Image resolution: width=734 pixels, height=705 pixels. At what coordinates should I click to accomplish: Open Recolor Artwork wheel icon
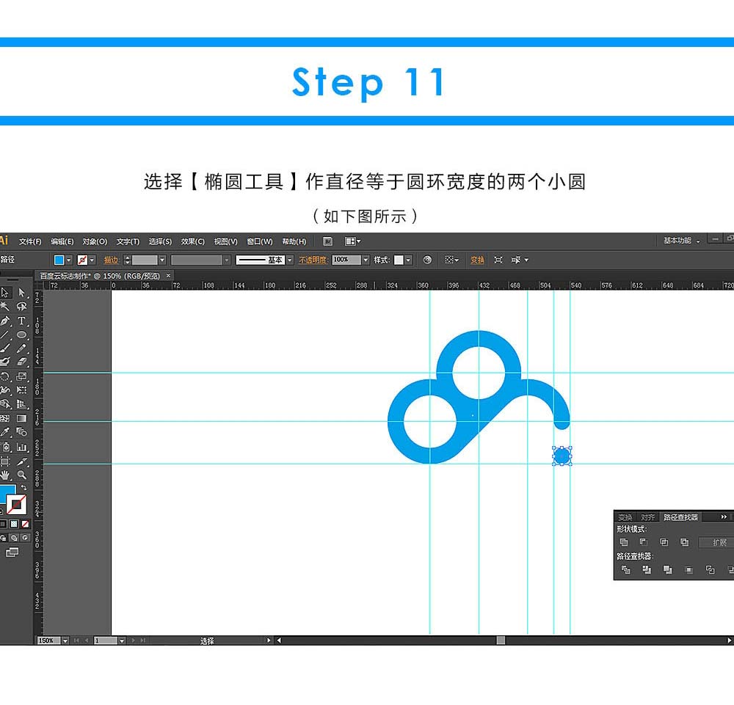(427, 260)
